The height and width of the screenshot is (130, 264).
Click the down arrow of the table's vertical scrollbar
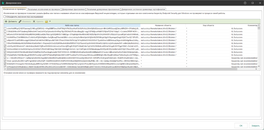tap(259, 67)
